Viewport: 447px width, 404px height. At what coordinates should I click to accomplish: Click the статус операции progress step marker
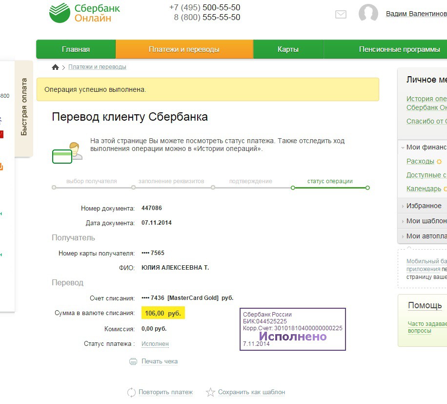[x=293, y=188]
